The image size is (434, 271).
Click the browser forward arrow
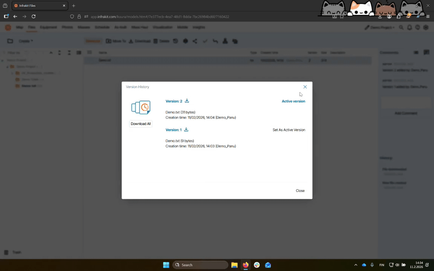tap(24, 17)
